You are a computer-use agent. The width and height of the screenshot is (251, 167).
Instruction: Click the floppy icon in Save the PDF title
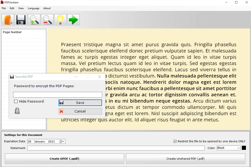click(x=12, y=77)
